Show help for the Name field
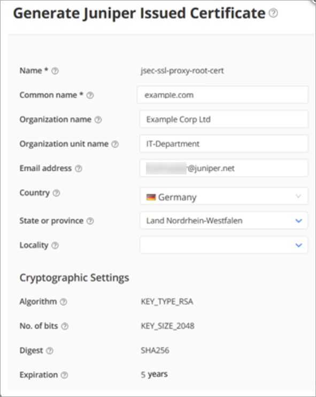Screen dimensions: 316x397 click(55, 71)
